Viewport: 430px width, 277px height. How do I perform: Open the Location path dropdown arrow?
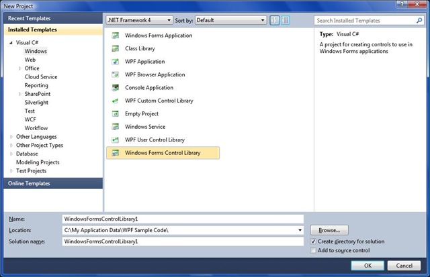pos(300,230)
